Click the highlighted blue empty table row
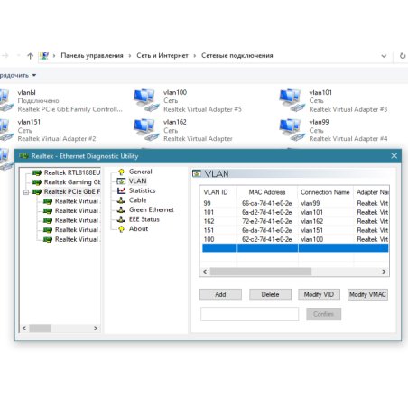 (295, 248)
